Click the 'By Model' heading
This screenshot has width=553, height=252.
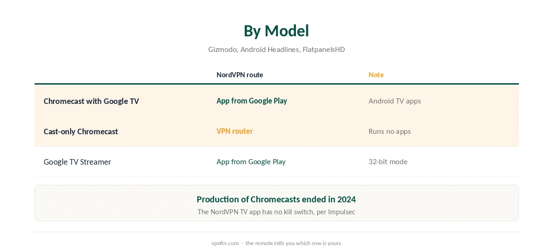tap(276, 31)
